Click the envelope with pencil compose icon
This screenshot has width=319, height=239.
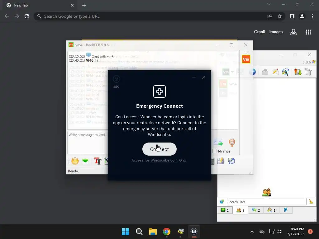click(275, 72)
